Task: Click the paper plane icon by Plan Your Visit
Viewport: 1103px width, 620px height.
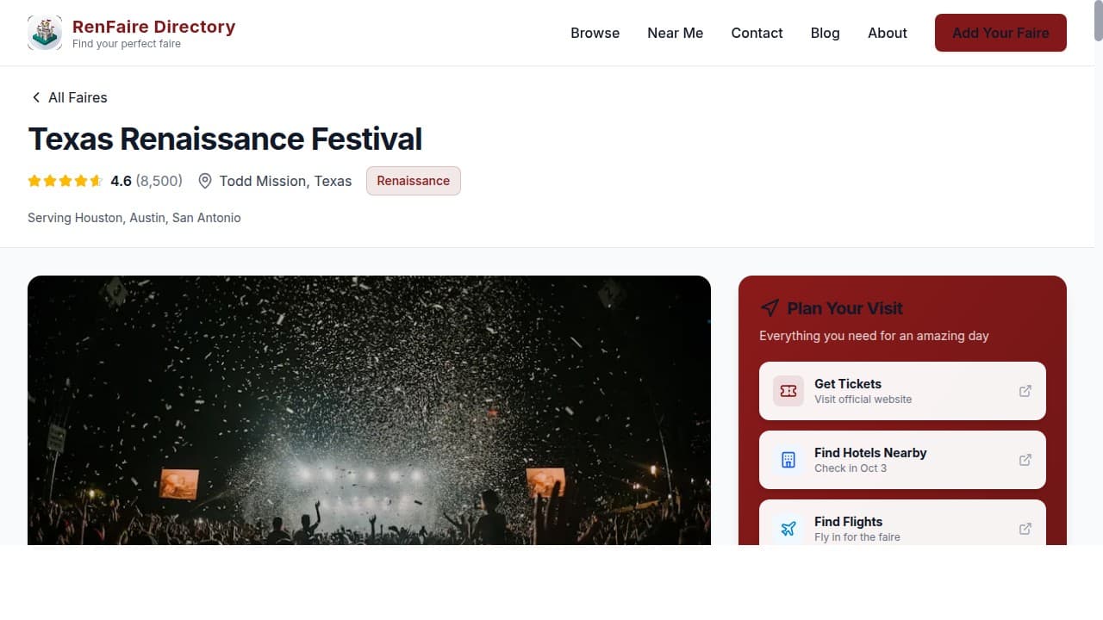Action: tap(770, 308)
